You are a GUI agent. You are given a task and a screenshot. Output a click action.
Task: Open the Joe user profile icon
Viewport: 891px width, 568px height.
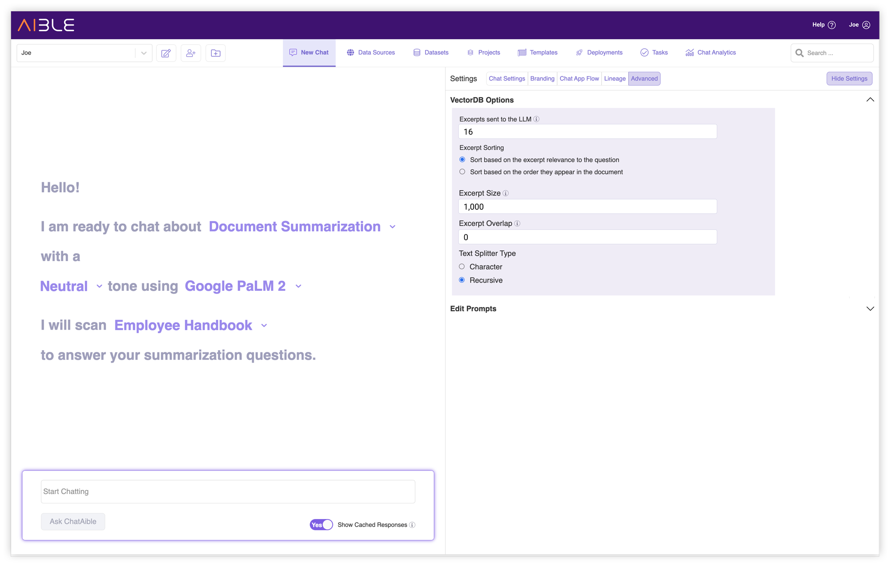(x=866, y=25)
